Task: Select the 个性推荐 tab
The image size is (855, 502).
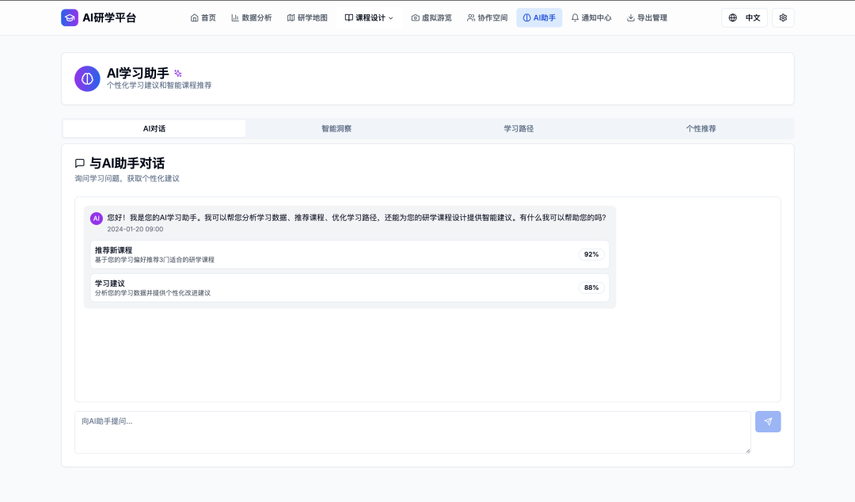Action: coord(701,128)
